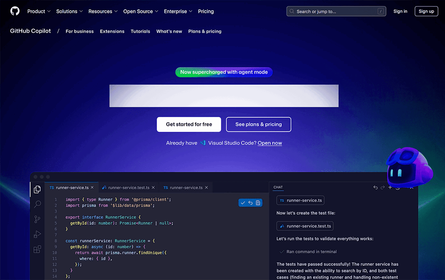Focus the Search or jump to field
This screenshot has height=280, width=445.
pos(336,11)
